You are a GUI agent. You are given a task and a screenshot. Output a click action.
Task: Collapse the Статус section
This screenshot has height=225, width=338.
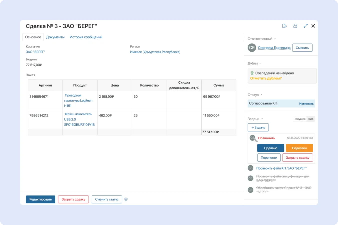pyautogui.click(x=261, y=95)
